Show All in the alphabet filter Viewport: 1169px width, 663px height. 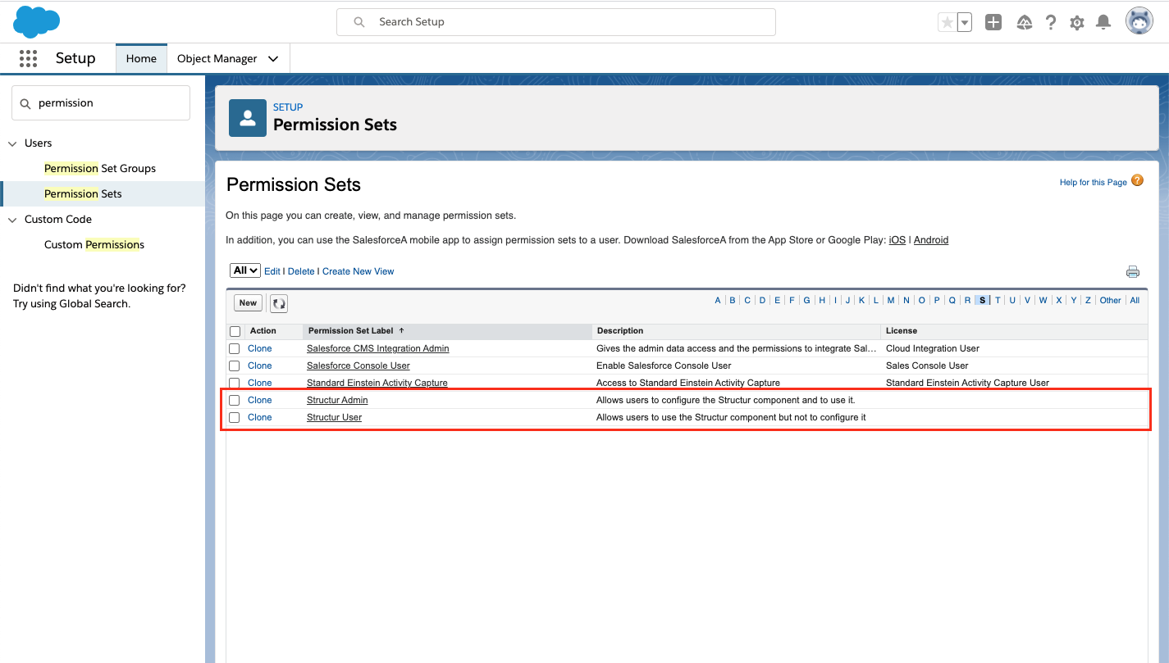[1135, 301]
